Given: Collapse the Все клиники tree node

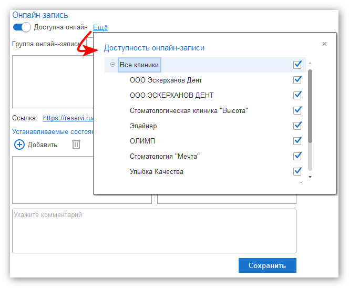Looking at the screenshot, I should pyautogui.click(x=112, y=65).
